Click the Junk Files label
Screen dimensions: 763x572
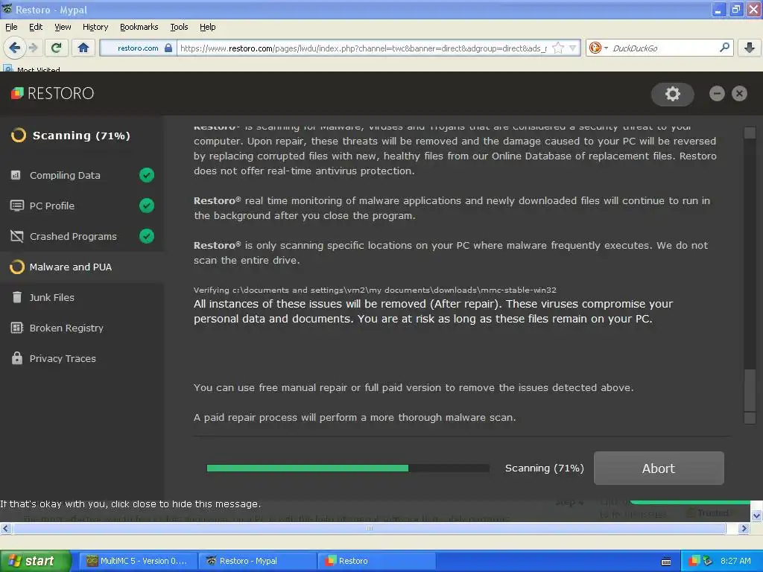click(52, 297)
